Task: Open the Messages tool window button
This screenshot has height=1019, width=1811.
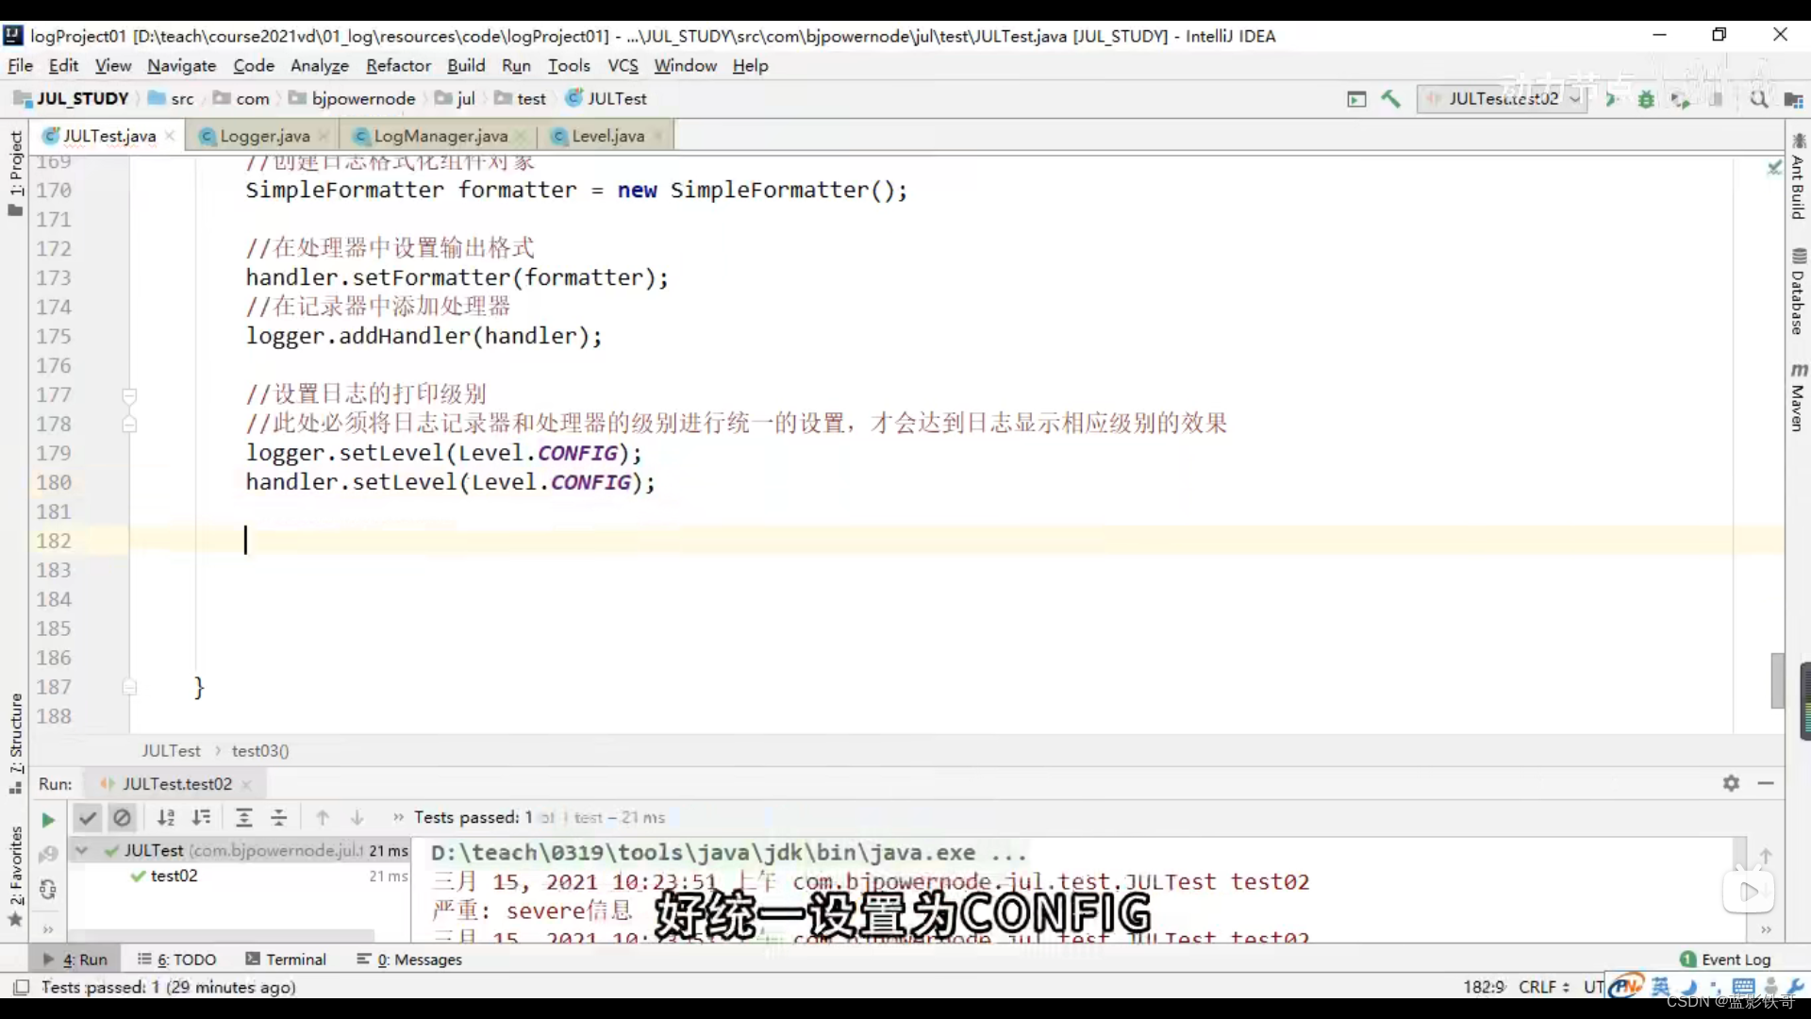Action: tap(409, 960)
